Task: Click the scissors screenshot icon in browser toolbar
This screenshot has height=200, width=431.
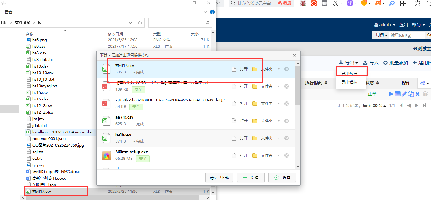Action: [336, 3]
